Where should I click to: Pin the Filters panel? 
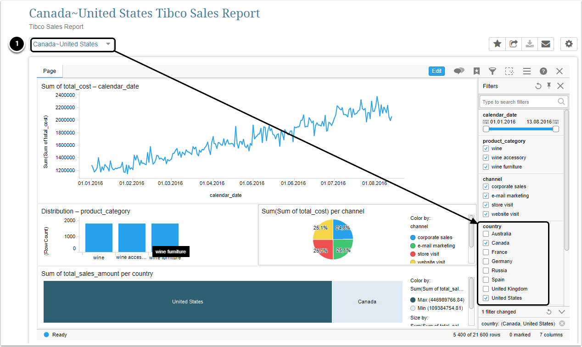point(549,86)
